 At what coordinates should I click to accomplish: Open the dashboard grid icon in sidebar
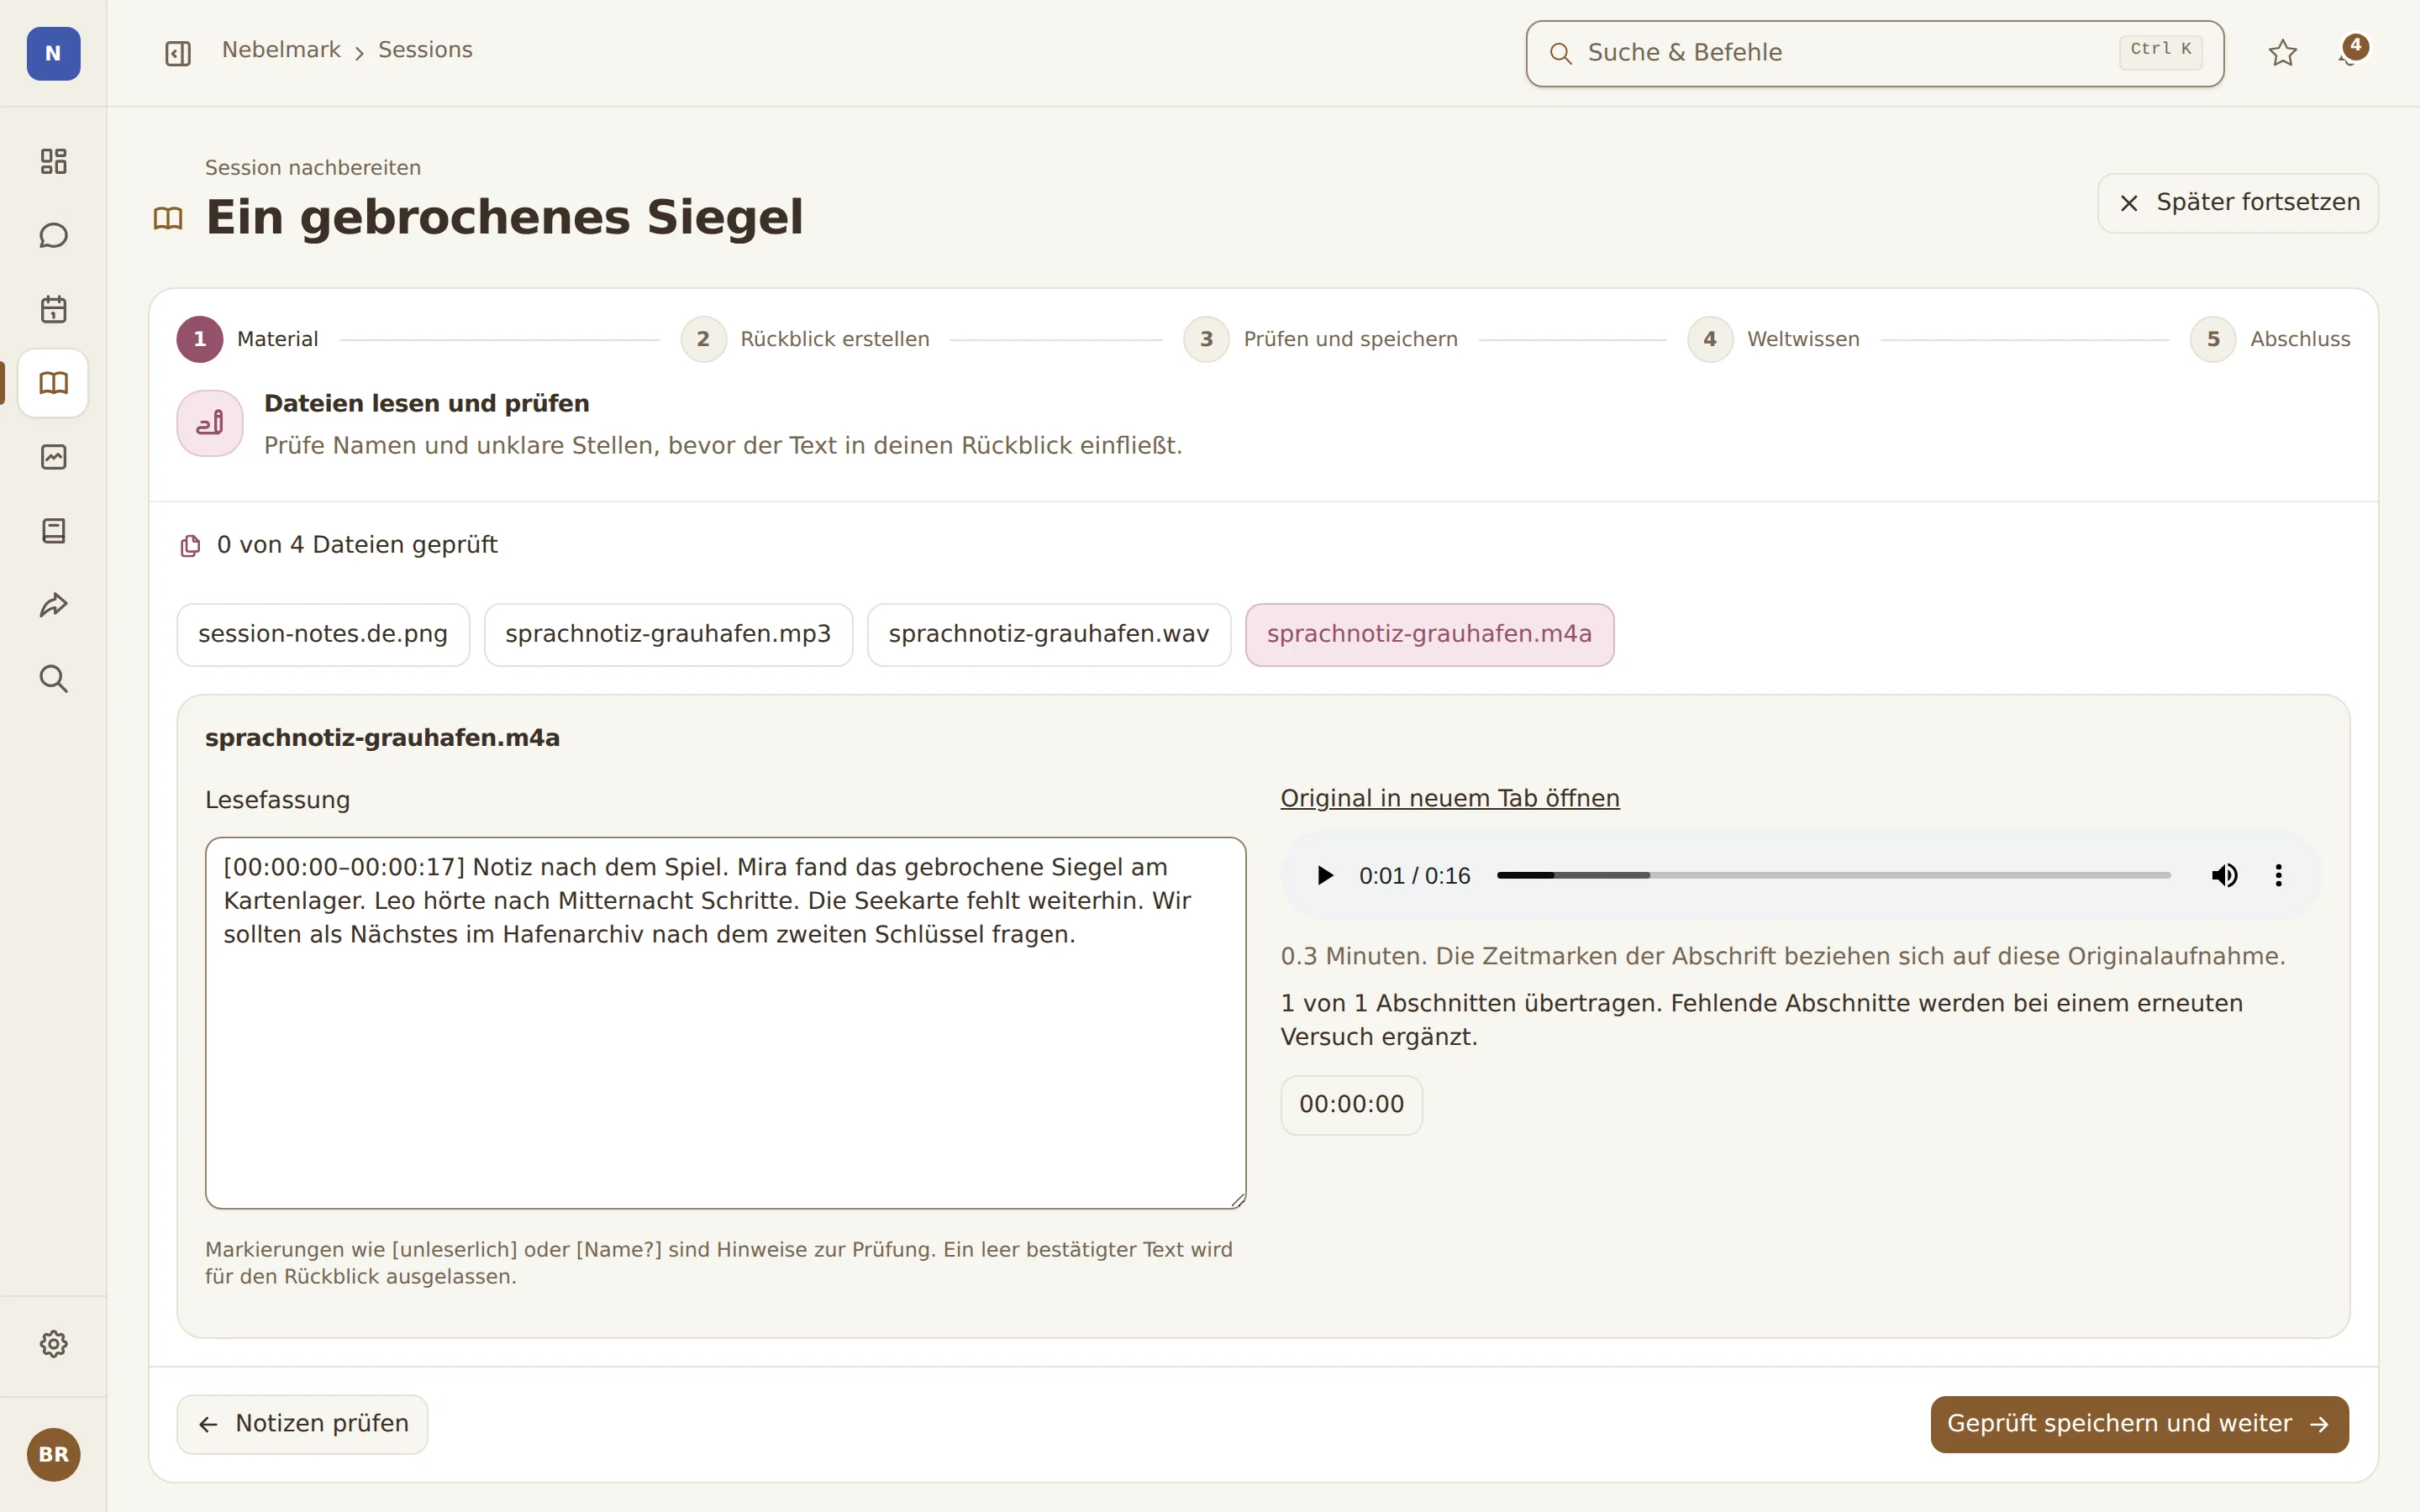[x=53, y=161]
